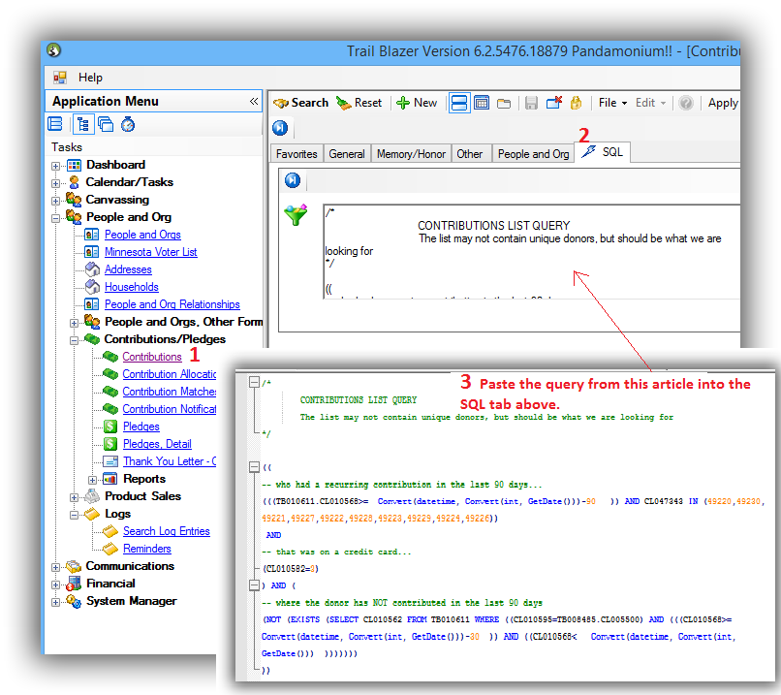Open the Minnesota Voter List link
The height and width of the screenshot is (695, 781).
coord(150,252)
